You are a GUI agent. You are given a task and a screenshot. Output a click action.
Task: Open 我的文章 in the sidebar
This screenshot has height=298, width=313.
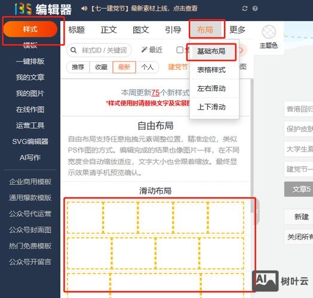(30, 77)
